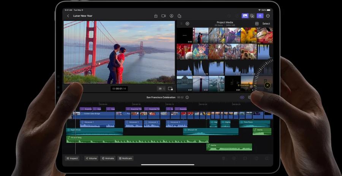This screenshot has height=176, width=342.
Task: Tap the share export icon
Action: coord(179,16)
